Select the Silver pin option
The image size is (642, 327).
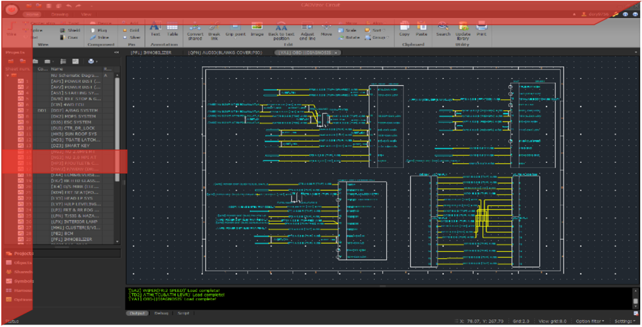tap(132, 37)
